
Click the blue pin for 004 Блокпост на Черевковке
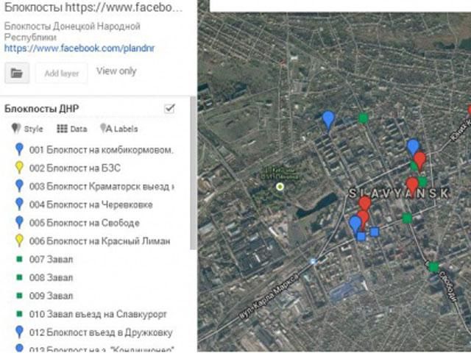[x=19, y=204]
